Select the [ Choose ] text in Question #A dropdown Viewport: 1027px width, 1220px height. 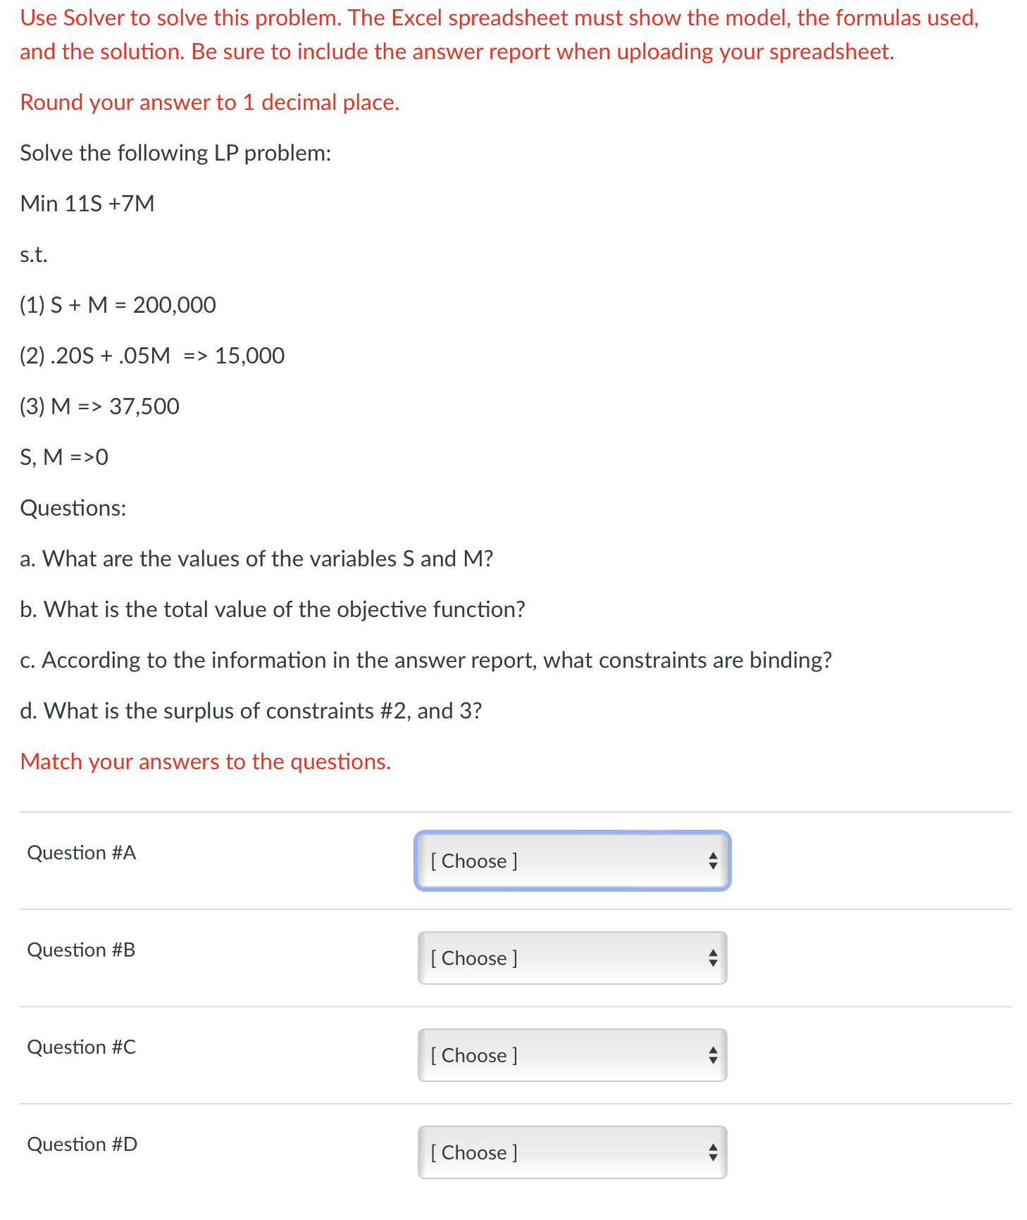point(473,861)
